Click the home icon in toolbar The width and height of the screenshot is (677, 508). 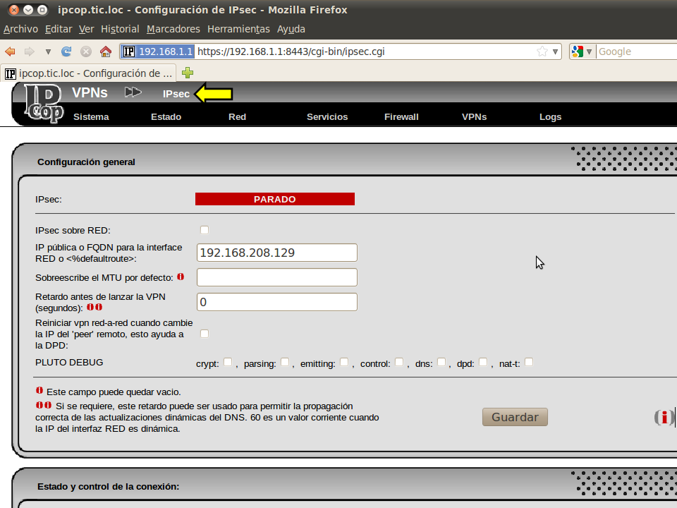(x=106, y=52)
